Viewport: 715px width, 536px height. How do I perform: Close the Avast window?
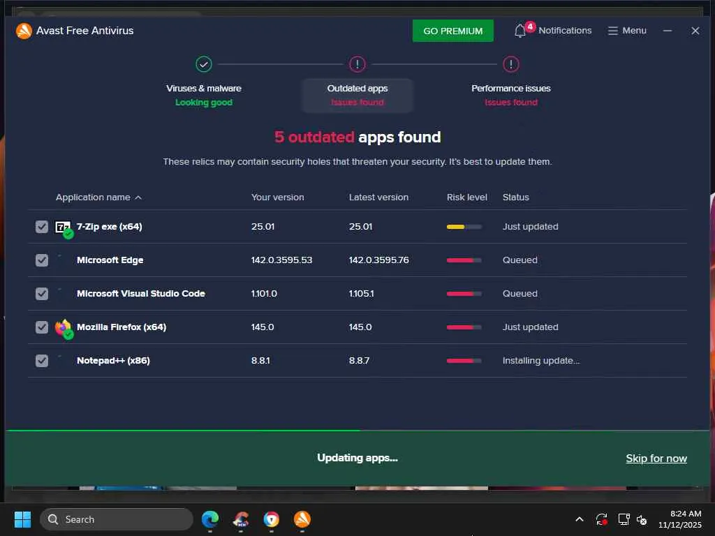[695, 31]
